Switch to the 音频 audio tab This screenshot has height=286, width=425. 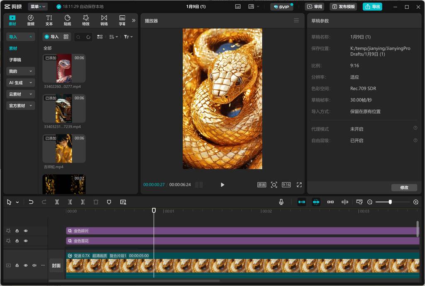[x=31, y=20]
